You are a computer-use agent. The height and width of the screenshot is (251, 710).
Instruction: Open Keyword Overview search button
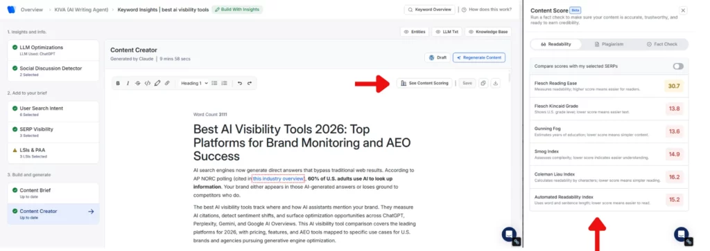(x=429, y=10)
